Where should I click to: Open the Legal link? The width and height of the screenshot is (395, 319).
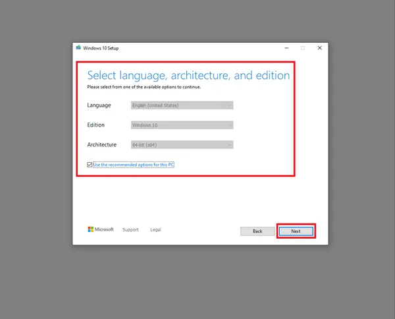click(155, 230)
